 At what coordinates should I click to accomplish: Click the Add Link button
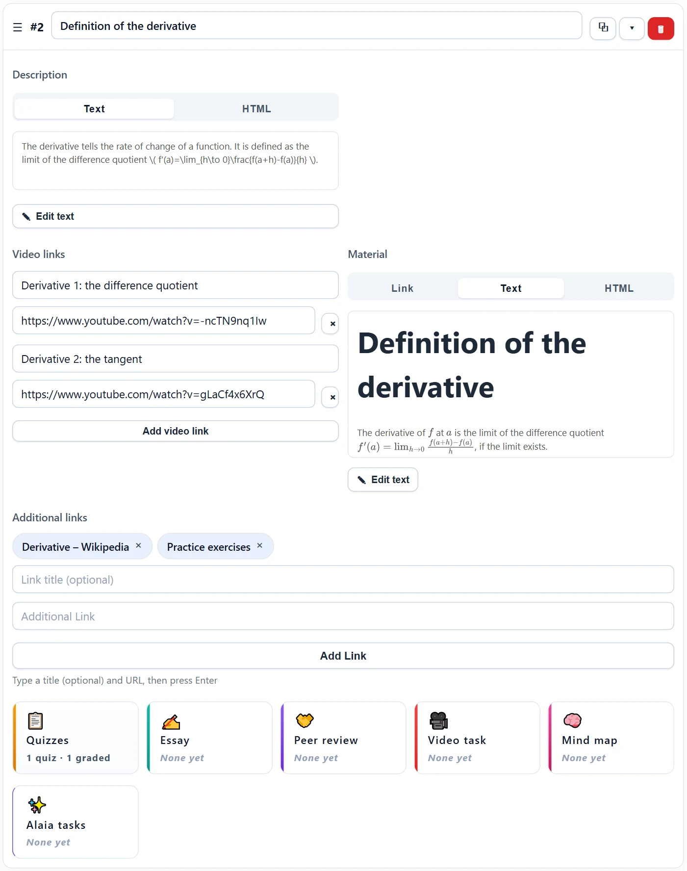(x=343, y=656)
